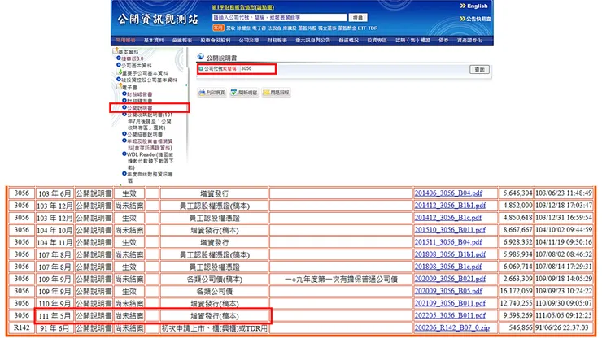The image size is (602, 338).
Task: Open 202205_3056_B011.pdf file link
Action: coord(450,315)
